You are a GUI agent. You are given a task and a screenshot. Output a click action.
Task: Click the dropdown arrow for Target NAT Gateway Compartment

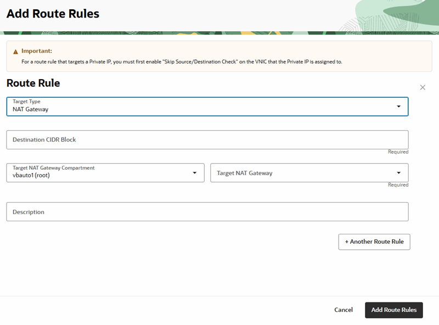coord(195,172)
